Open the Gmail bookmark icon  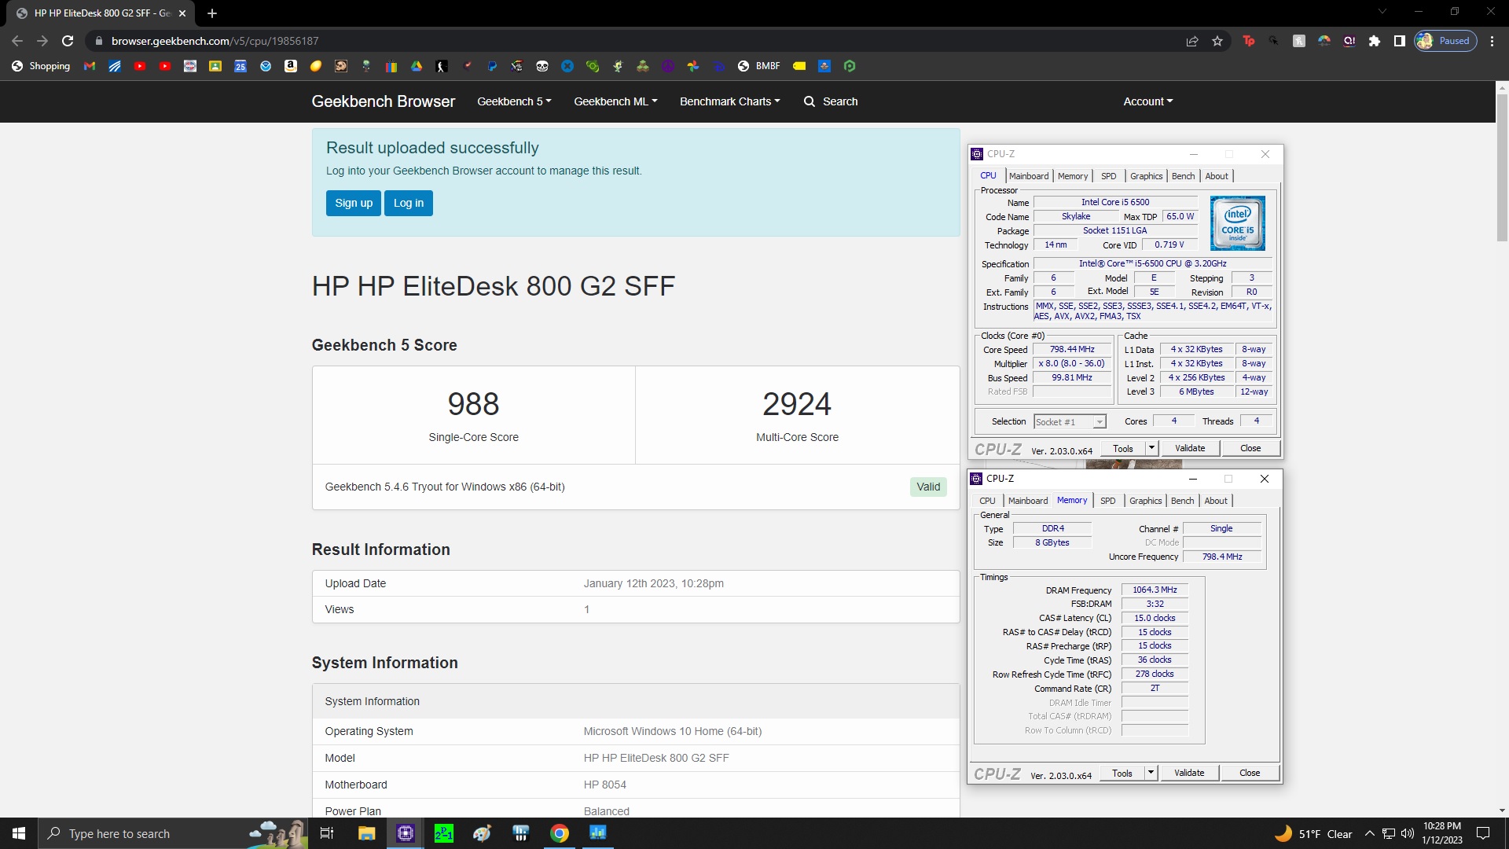click(x=90, y=66)
